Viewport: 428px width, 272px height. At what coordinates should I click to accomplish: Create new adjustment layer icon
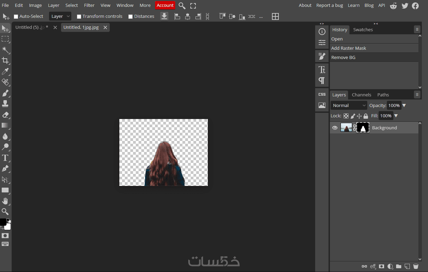[390, 266]
